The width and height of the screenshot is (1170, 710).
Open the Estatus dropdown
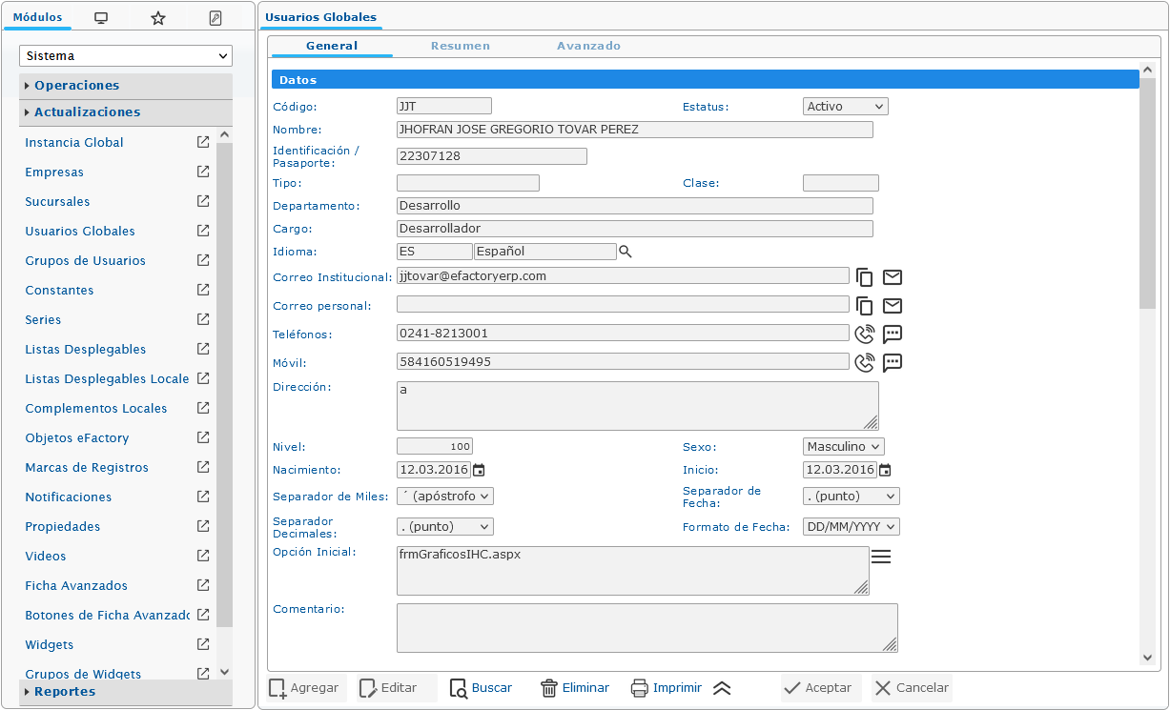click(846, 107)
